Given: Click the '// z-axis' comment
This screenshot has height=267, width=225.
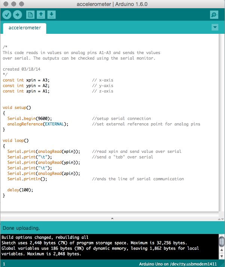Looking at the screenshot, I should pos(102,91).
